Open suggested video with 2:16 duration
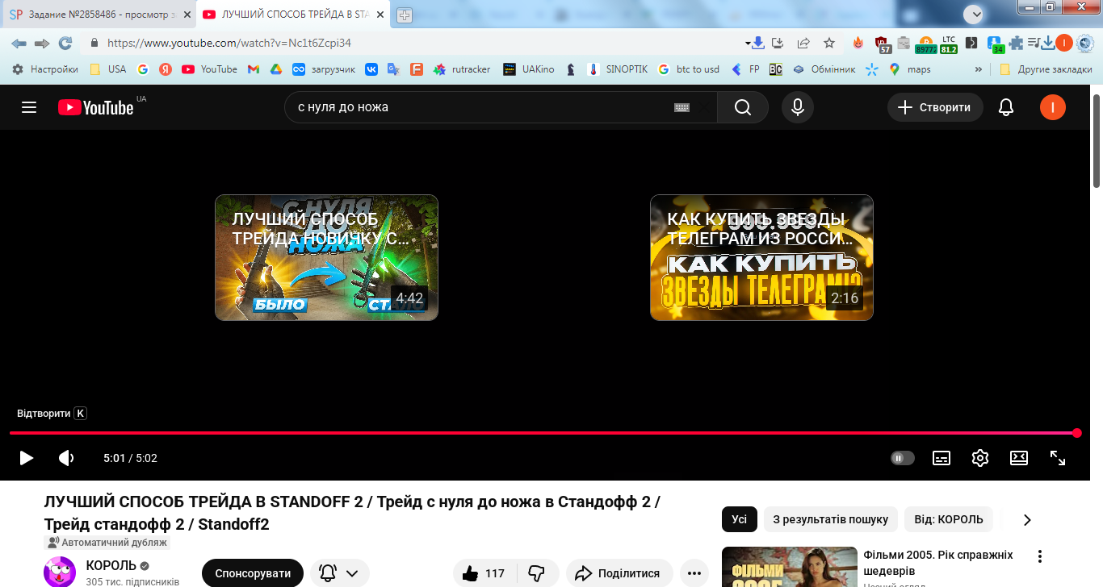This screenshot has width=1103, height=587. click(x=761, y=257)
